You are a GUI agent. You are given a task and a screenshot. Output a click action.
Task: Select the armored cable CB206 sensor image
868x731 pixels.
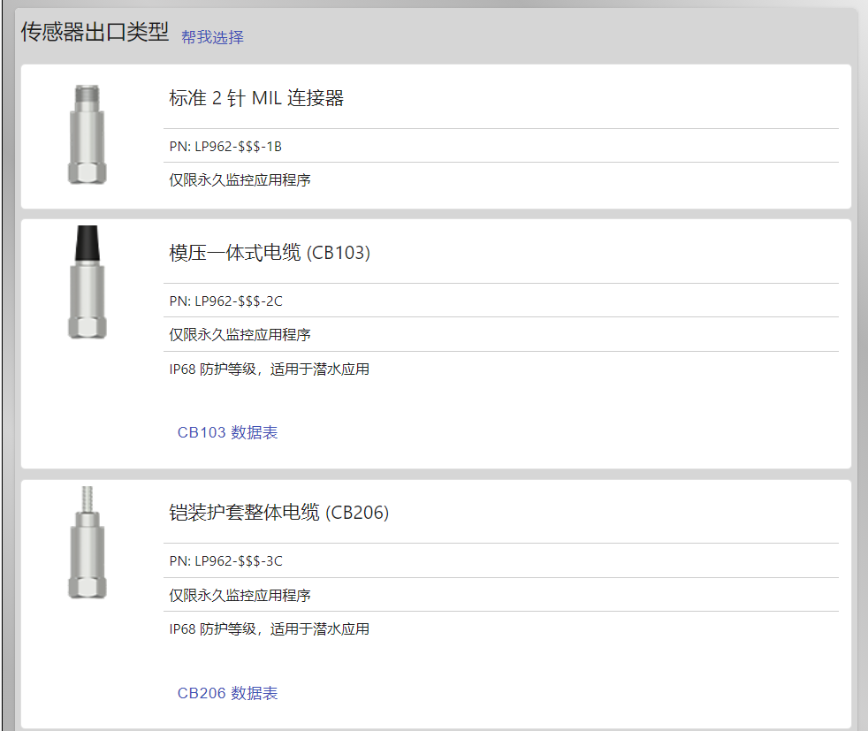pos(87,543)
